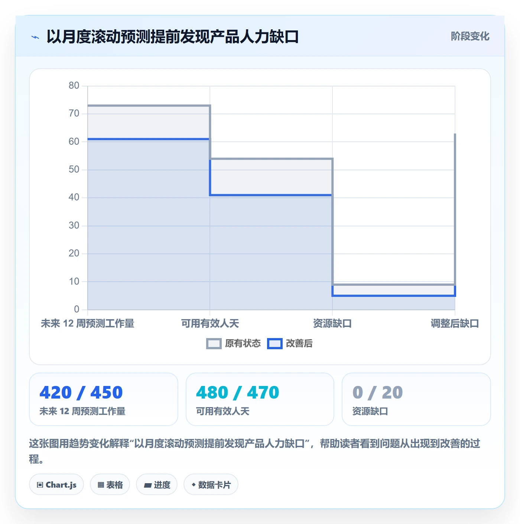Click the 资源缺口 card caption

[x=370, y=411]
